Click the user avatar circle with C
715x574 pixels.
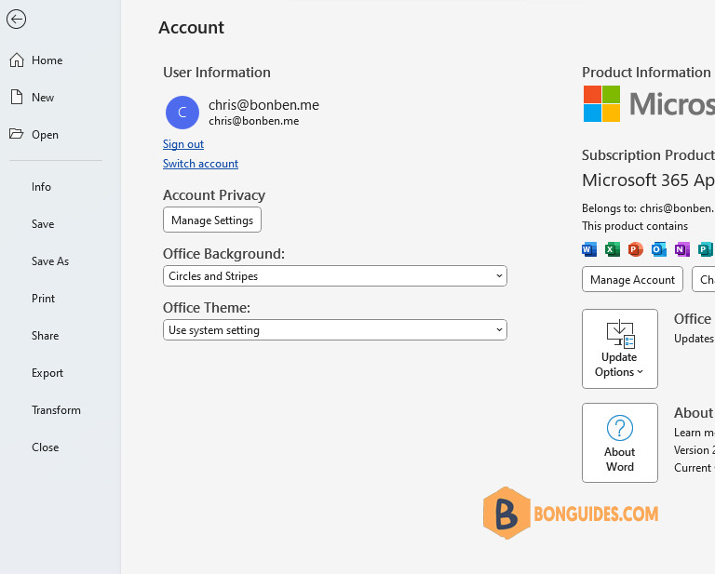pos(182,113)
